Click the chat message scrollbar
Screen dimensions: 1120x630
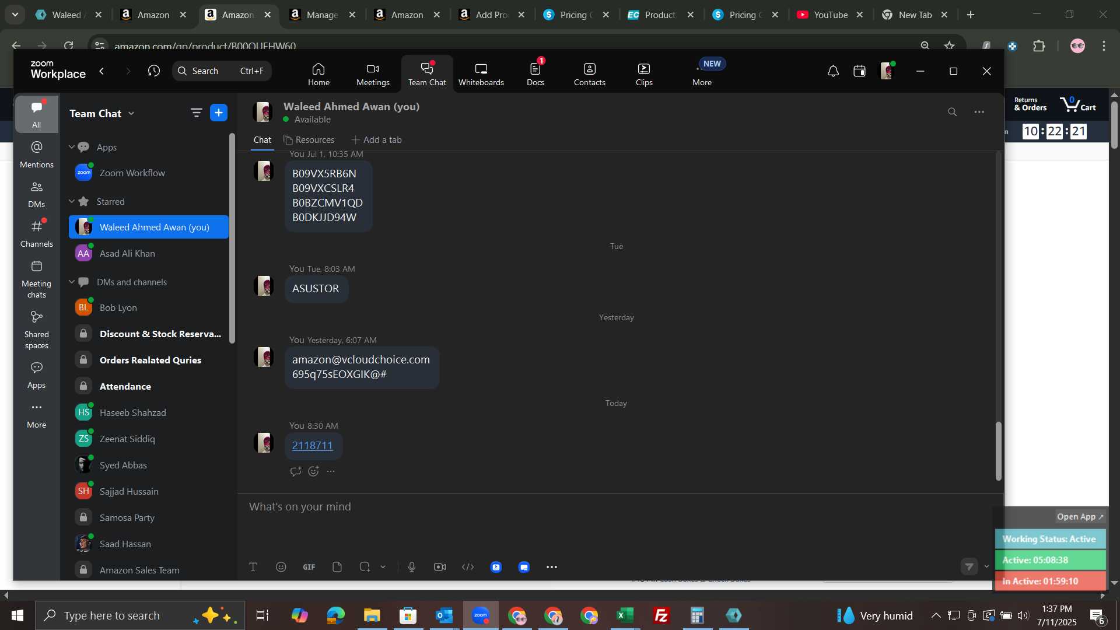click(998, 451)
